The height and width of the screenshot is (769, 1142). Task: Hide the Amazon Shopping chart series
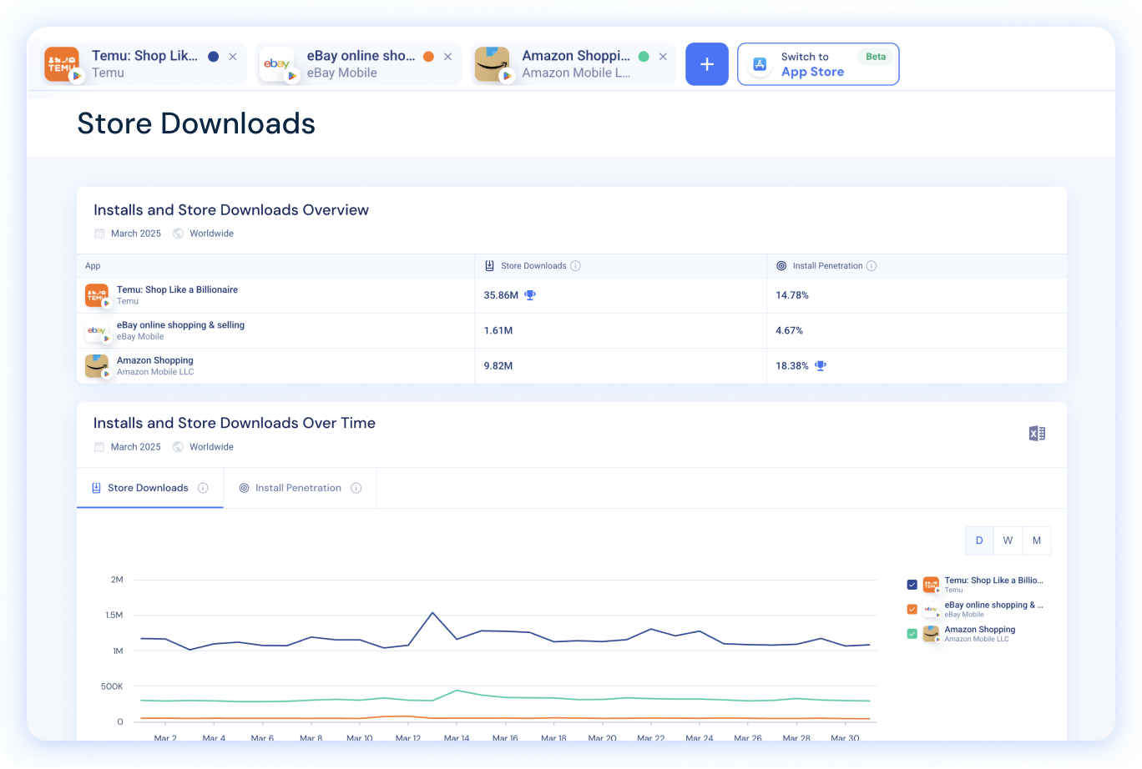[912, 634]
